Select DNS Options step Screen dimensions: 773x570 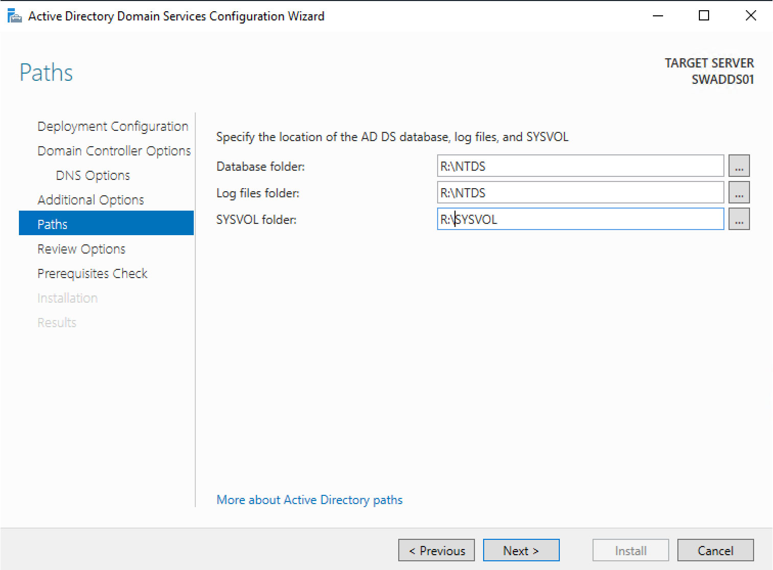coord(93,175)
